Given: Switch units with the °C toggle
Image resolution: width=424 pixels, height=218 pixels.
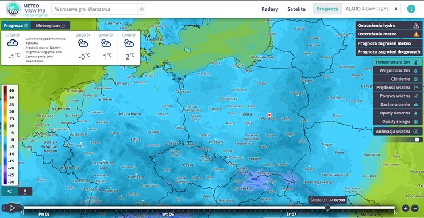Looking at the screenshot, I should (x=10, y=191).
